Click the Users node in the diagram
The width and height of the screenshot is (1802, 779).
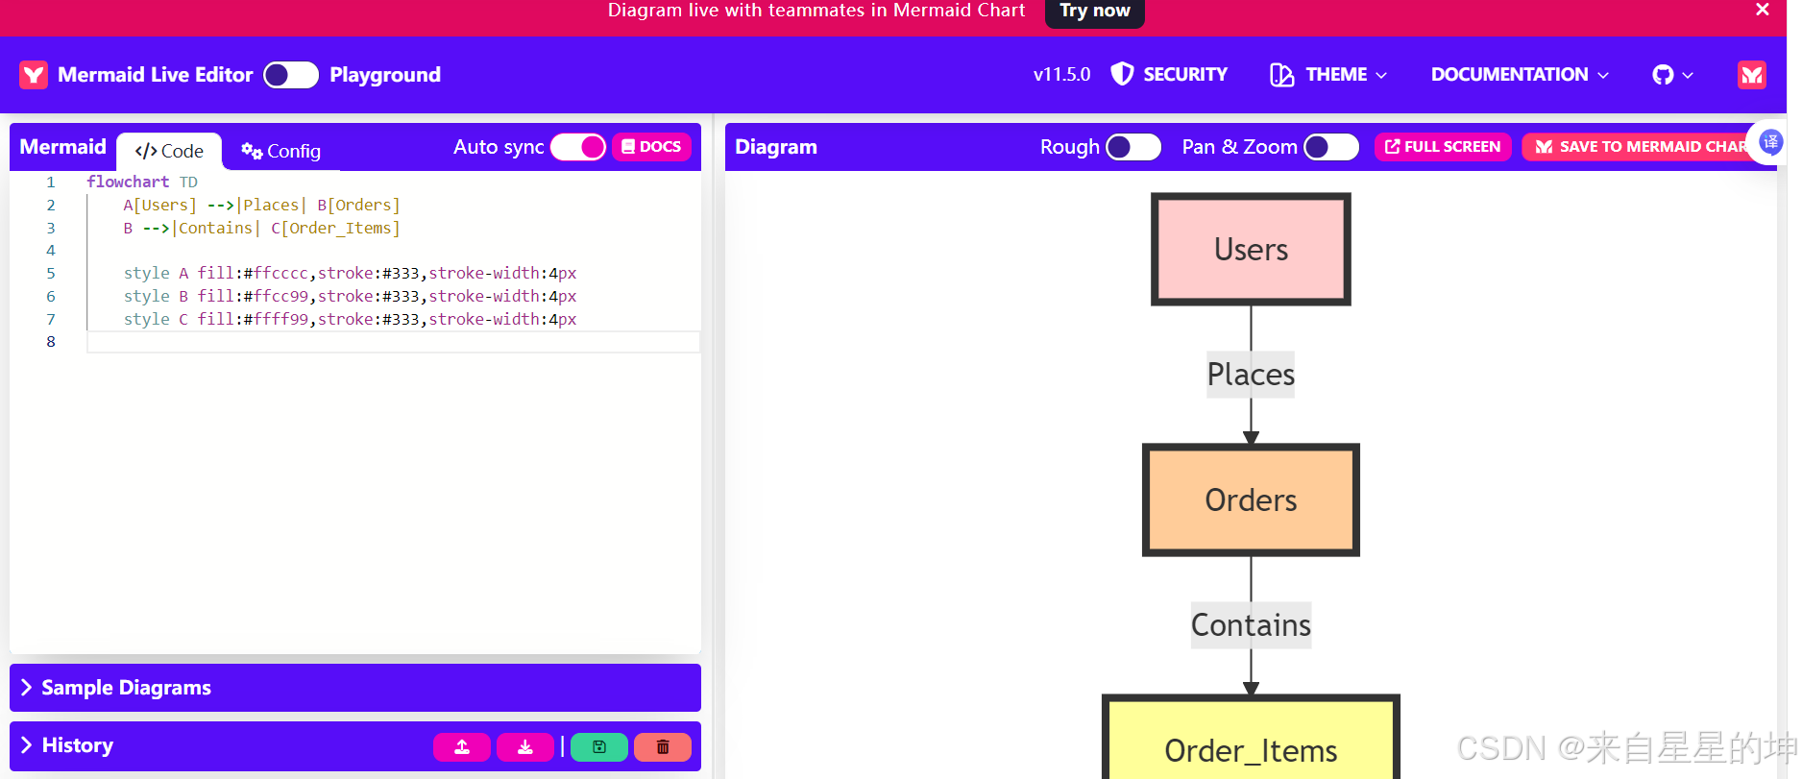[1251, 250]
